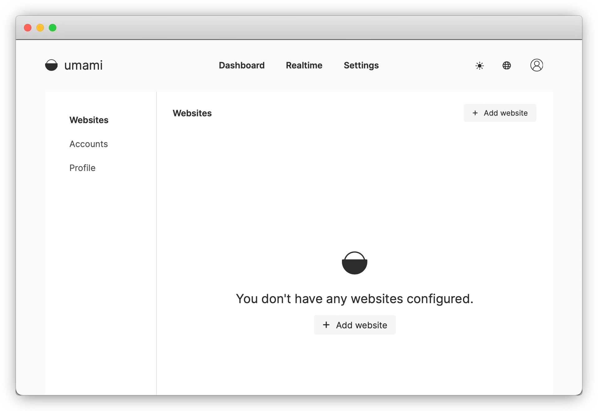This screenshot has width=598, height=411.
Task: Click the large bowl icon in empty state
Action: 354,263
